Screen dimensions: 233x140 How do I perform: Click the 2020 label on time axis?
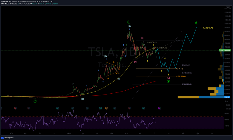coord(69,133)
